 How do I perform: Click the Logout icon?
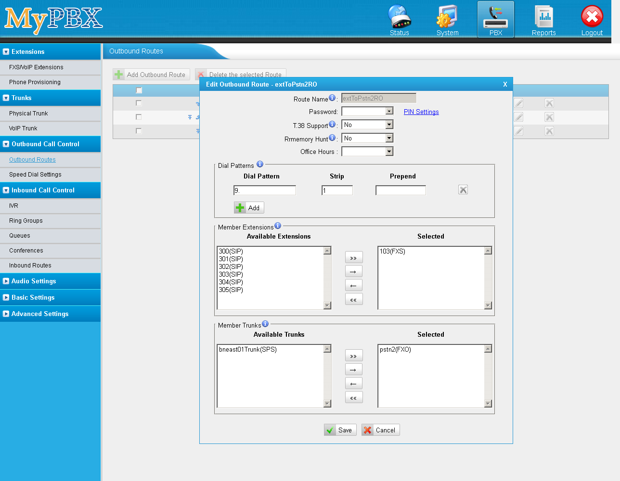click(x=592, y=19)
